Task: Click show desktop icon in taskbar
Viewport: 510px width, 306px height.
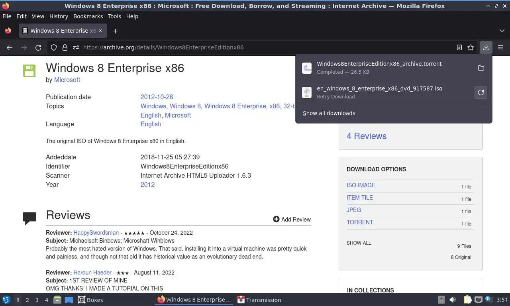Action: (x=69, y=300)
